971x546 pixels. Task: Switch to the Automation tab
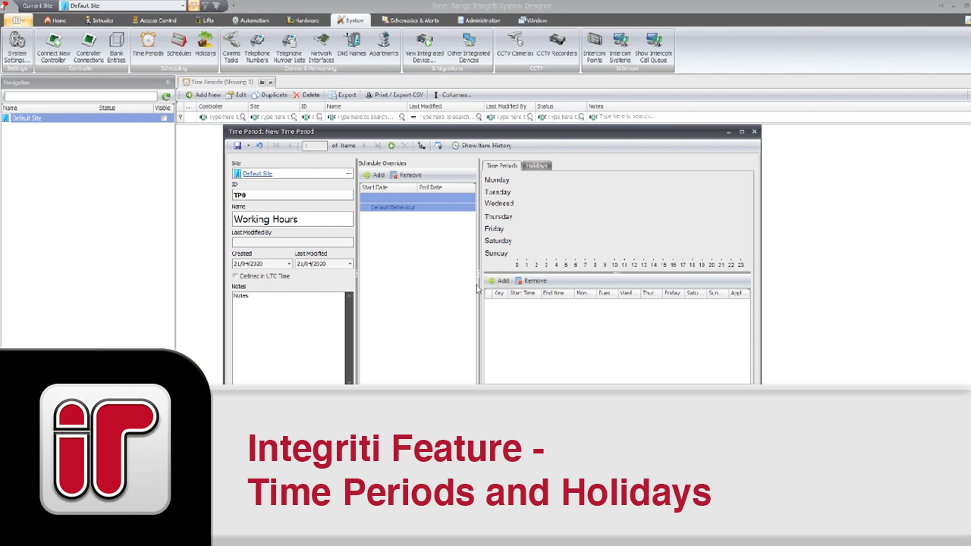coord(250,20)
